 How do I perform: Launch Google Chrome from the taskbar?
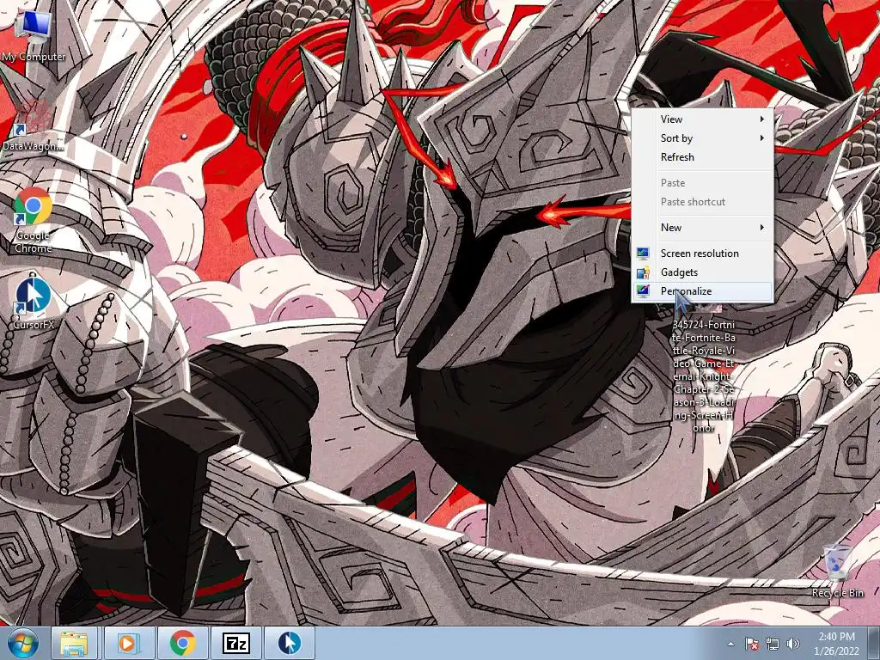[x=182, y=643]
